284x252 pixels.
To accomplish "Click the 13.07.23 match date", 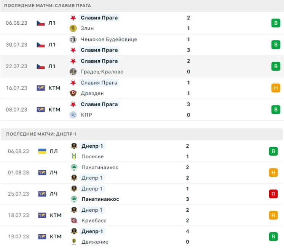I will point(18,236).
